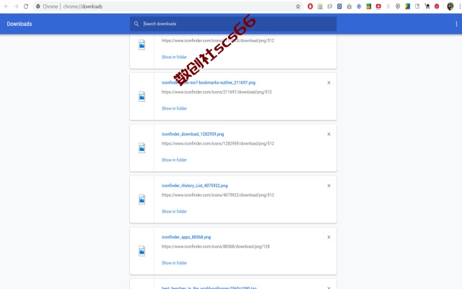462x289 pixels.
Task: Click the search magnifier icon in Downloads
Action: (136, 24)
